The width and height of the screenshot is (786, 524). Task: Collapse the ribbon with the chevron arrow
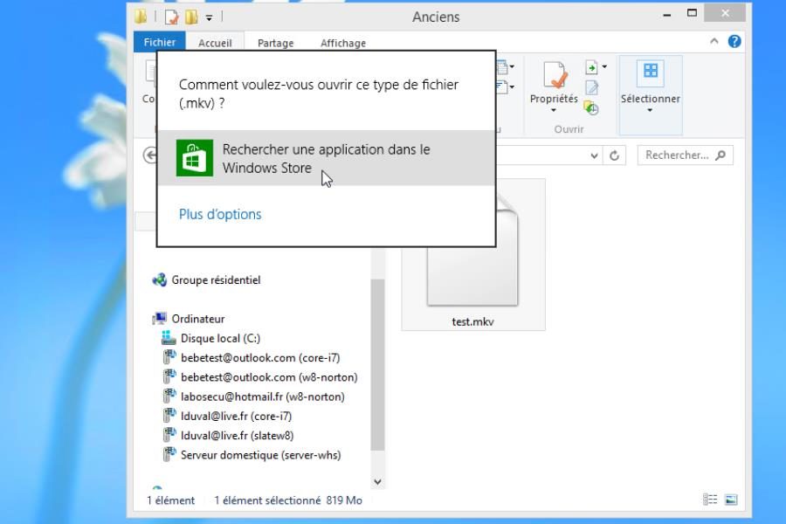point(714,41)
